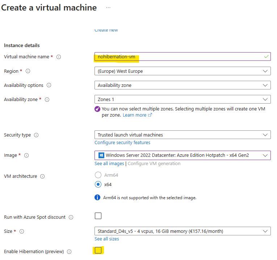Screen dimensions: 277x260
Task: Show info icon beside Size label
Action: coord(22,231)
